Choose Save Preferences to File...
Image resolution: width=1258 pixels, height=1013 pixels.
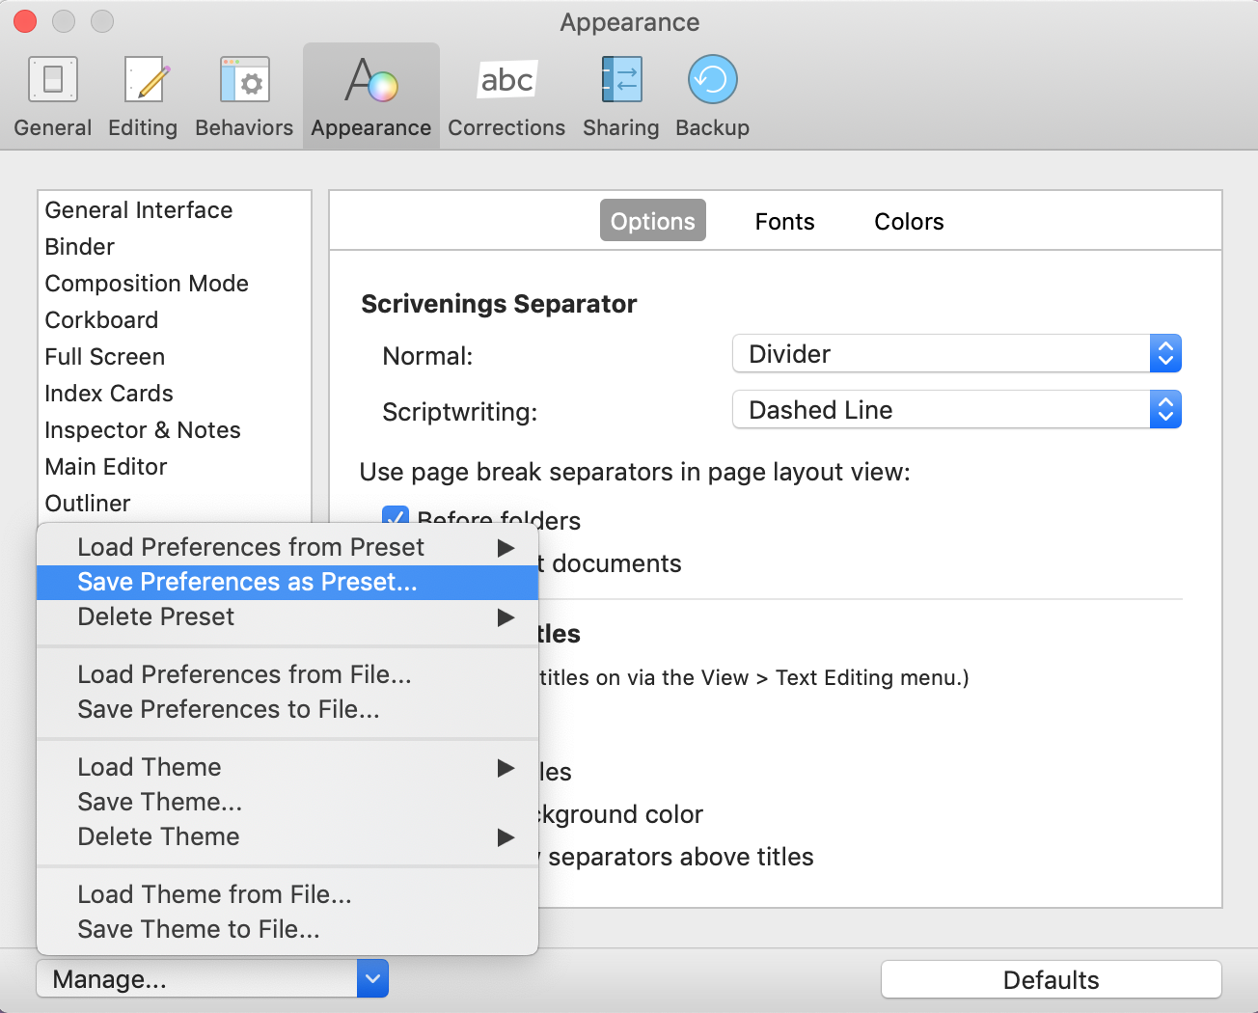pos(287,709)
